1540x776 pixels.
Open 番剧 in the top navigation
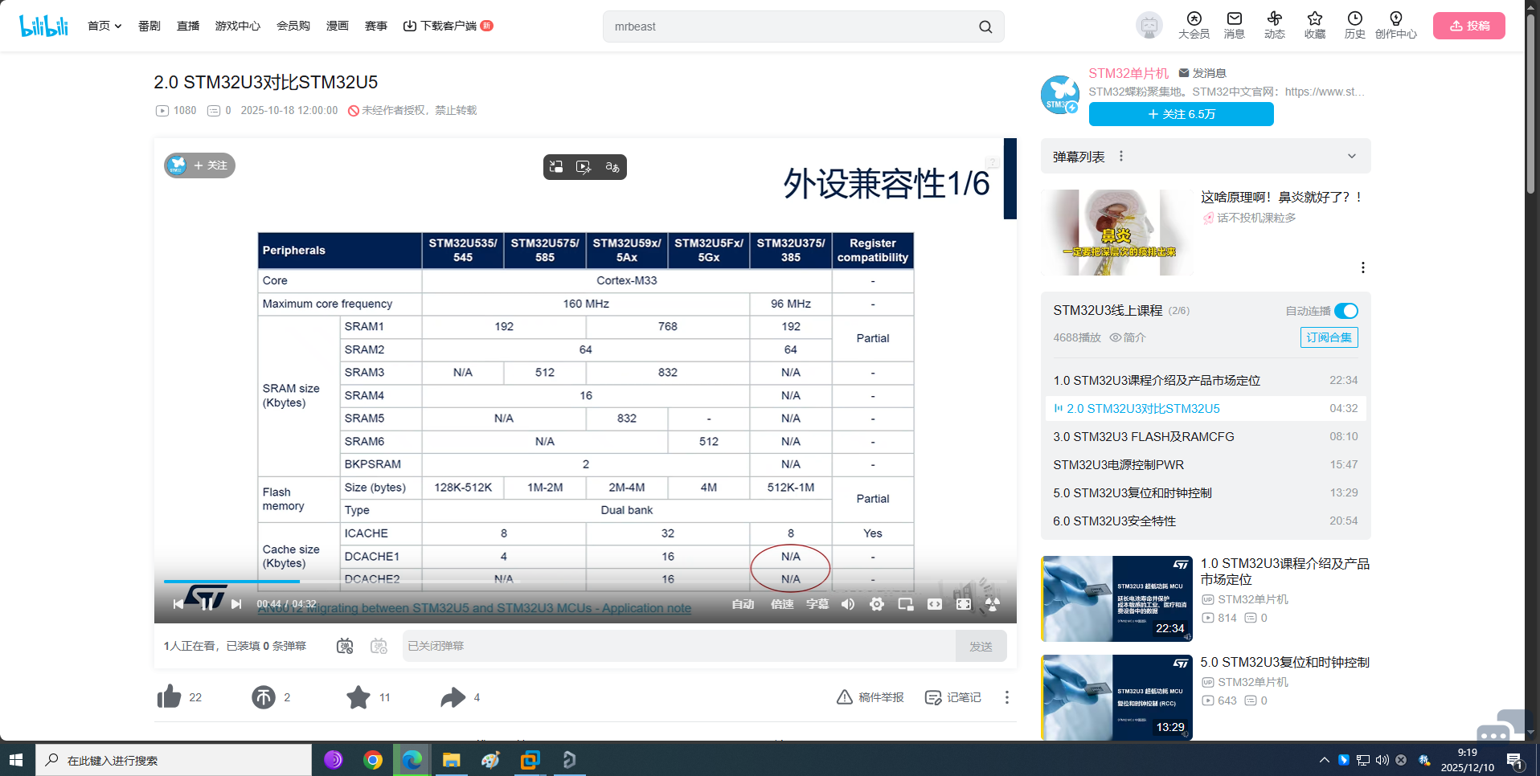coord(149,26)
